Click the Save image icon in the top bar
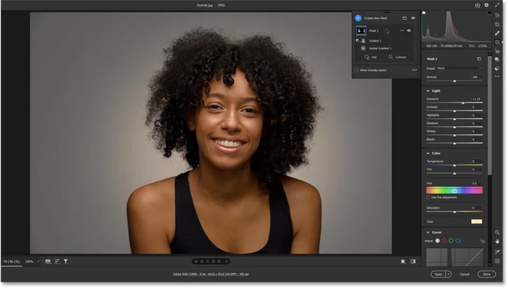Image resolution: width=508 pixels, height=288 pixels. click(x=478, y=5)
